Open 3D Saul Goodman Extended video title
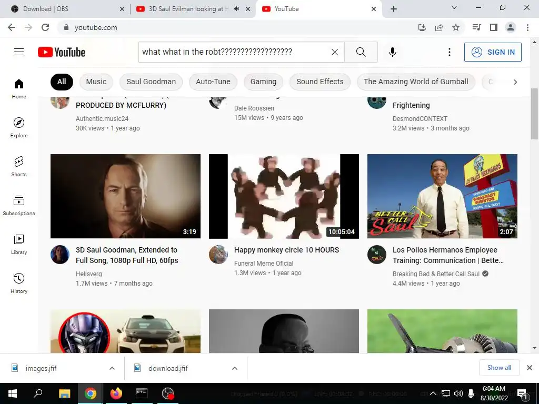Viewport: 539px width, 404px height. coord(127,255)
